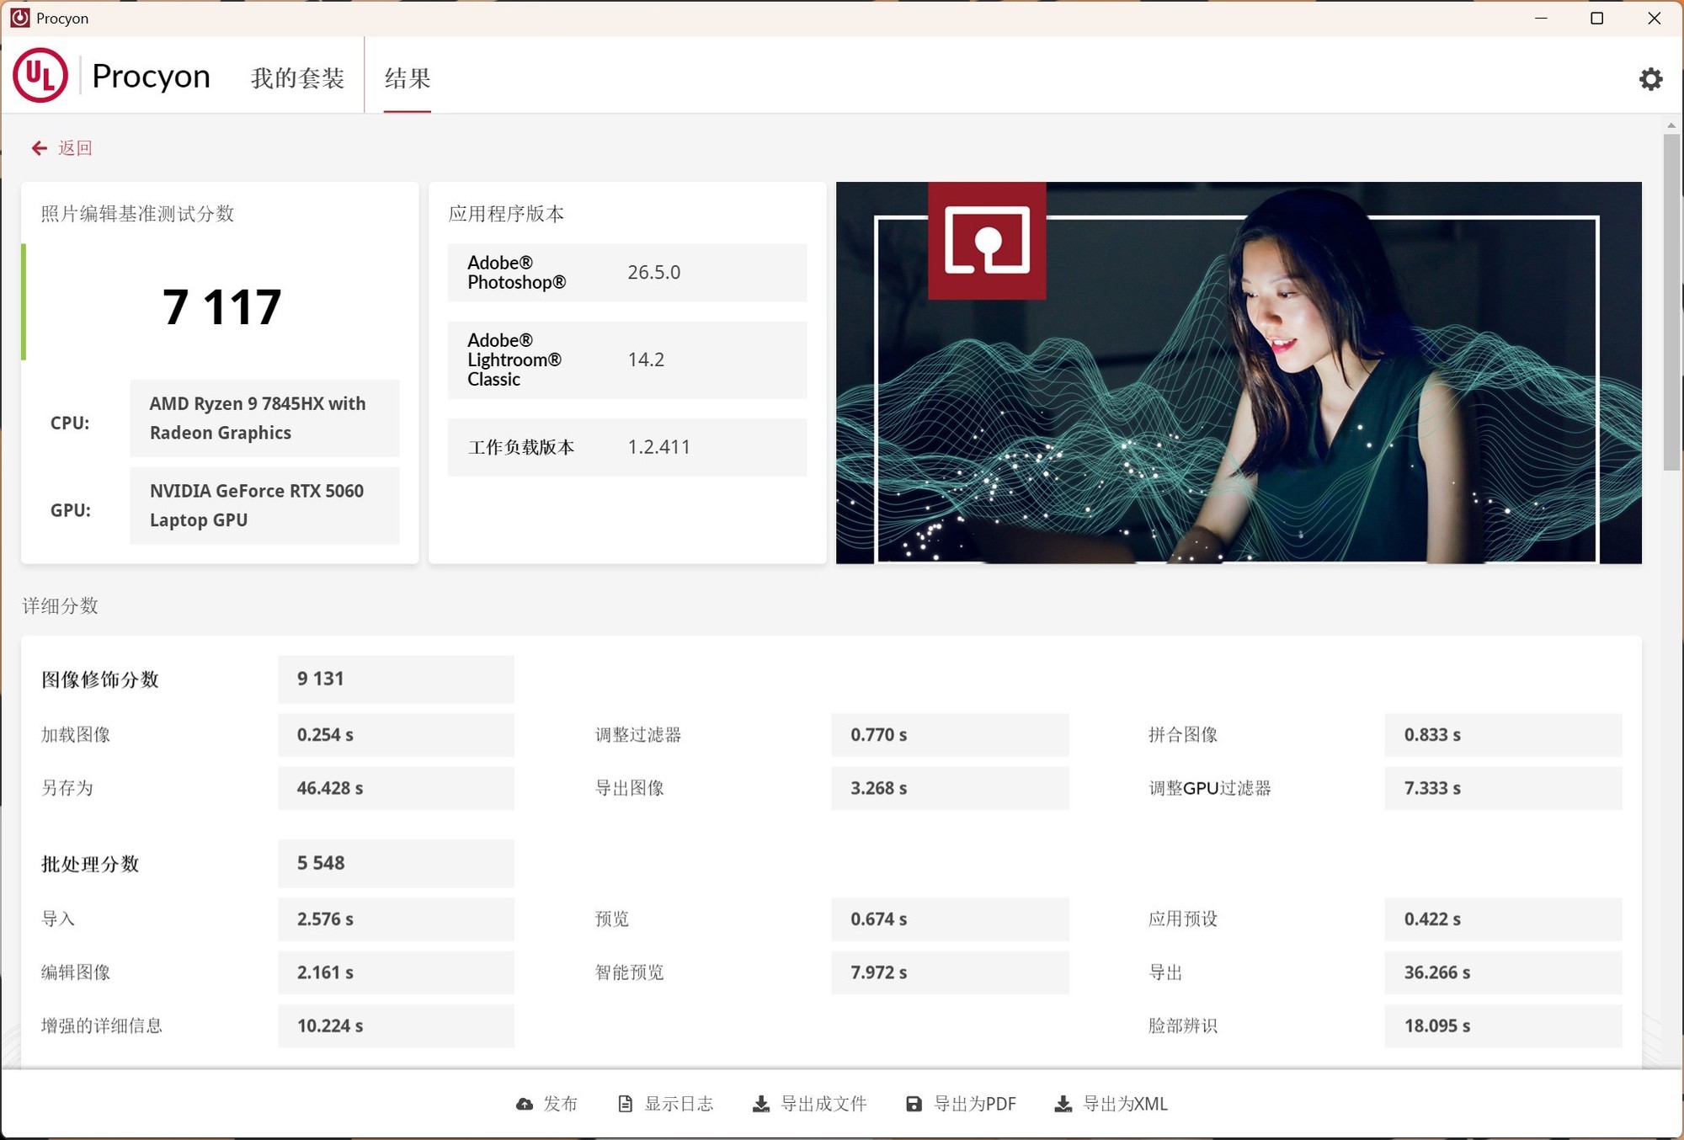Click the overall score 7117
The height and width of the screenshot is (1140, 1684).
click(x=221, y=306)
